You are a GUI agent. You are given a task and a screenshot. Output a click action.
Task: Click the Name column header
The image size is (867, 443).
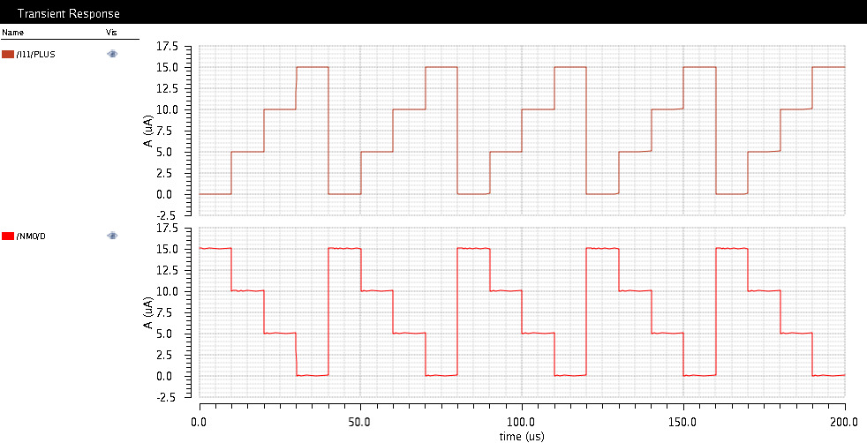tap(13, 33)
